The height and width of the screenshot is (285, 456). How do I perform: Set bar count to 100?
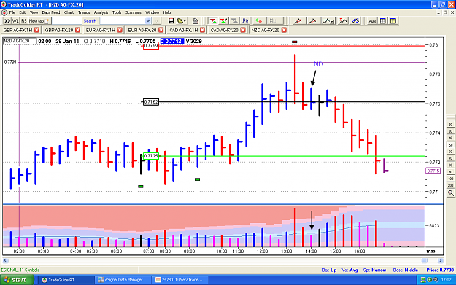(x=450, y=179)
